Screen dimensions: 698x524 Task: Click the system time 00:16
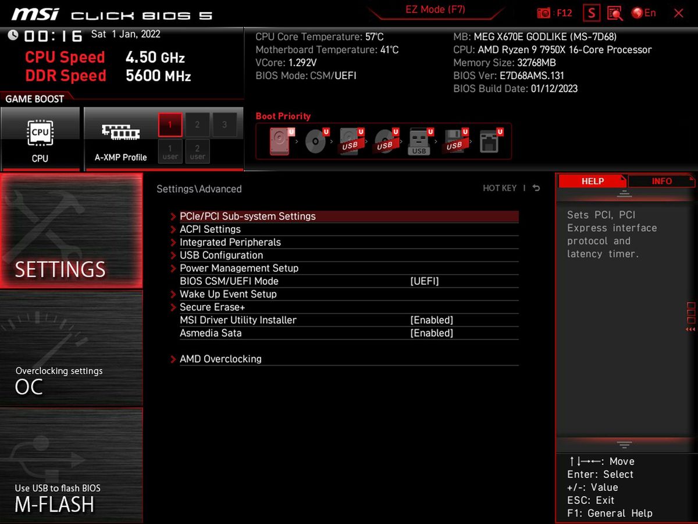53,36
